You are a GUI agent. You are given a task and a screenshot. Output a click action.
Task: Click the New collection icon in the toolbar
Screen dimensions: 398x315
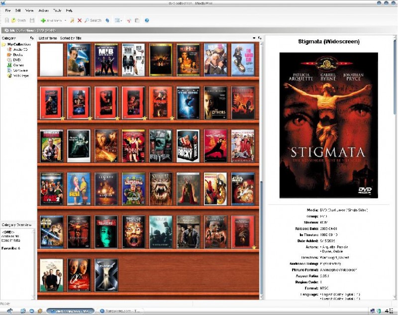pyautogui.click(x=7, y=20)
